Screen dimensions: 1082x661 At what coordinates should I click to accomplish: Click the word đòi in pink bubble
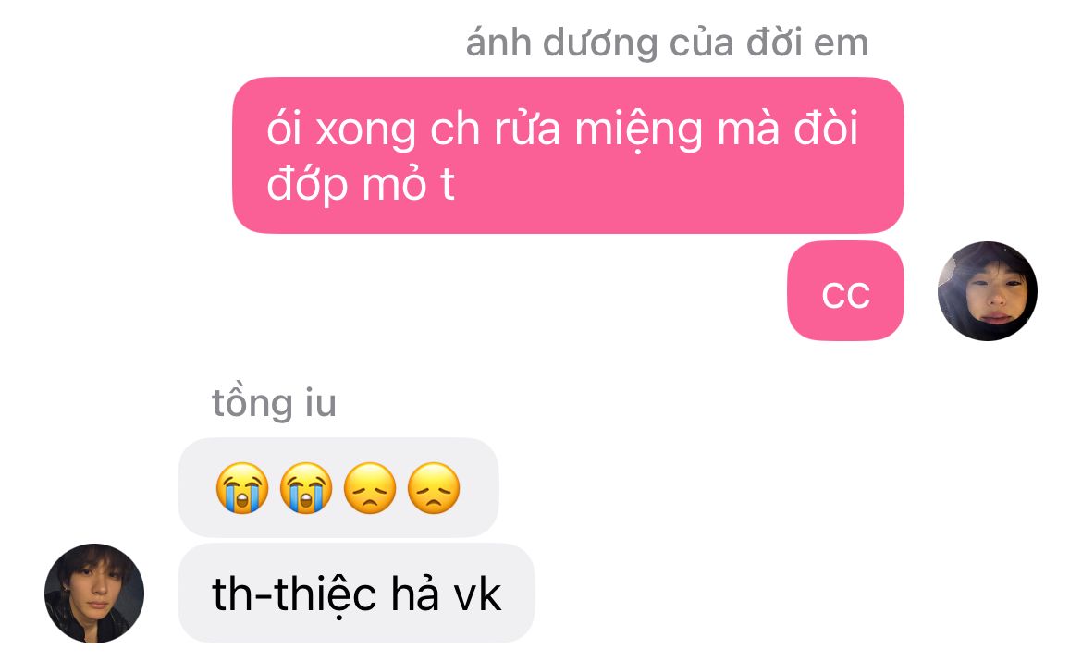[826, 129]
